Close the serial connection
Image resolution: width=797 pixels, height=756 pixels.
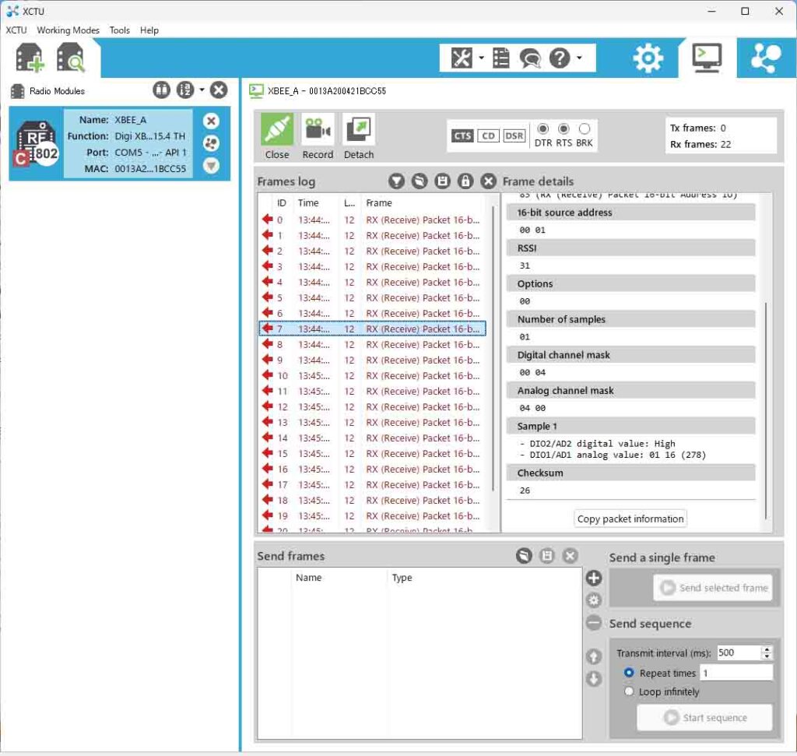click(277, 137)
